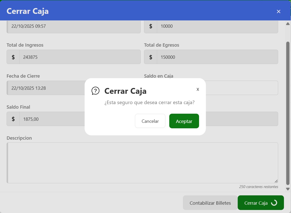The width and height of the screenshot is (291, 213).
Task: Click the loading spinner in Cerrar Caja button
Action: 274,203
